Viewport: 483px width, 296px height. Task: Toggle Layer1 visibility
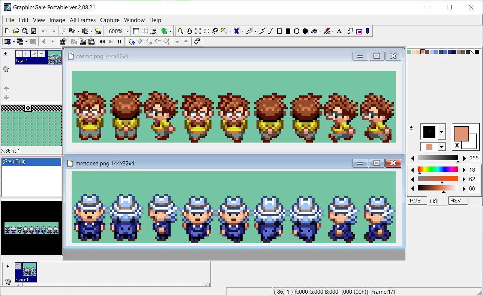point(19,54)
